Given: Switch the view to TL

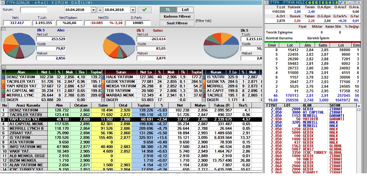Looking at the screenshot, I should [x=168, y=9].
